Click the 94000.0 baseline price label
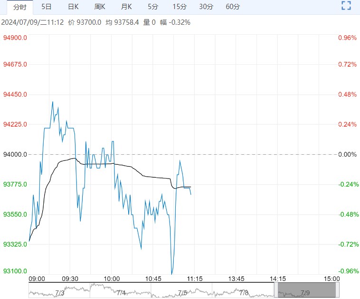The height and width of the screenshot is (299, 360). [15, 154]
